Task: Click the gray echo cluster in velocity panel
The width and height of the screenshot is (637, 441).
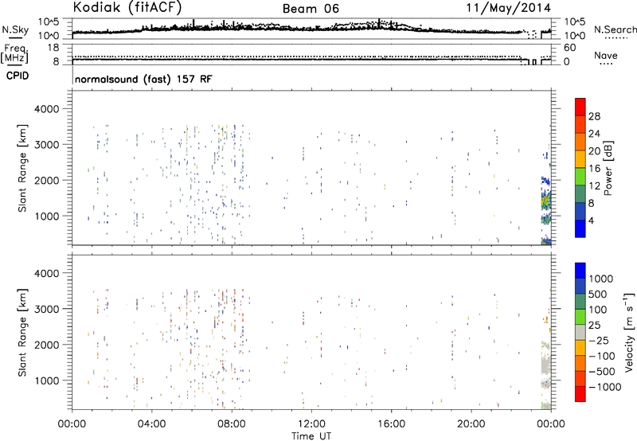Action: tap(545, 365)
